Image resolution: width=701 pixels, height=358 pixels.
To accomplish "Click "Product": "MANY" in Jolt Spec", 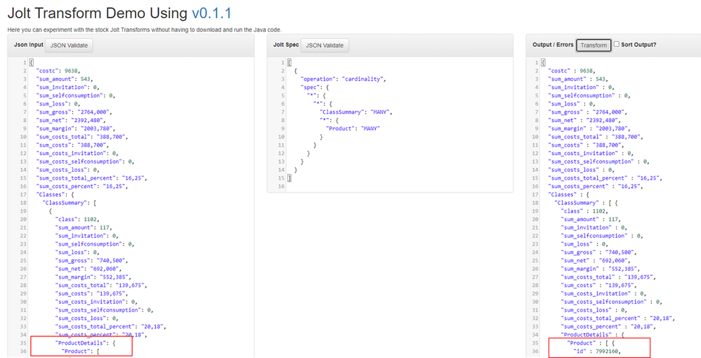I will tap(353, 128).
